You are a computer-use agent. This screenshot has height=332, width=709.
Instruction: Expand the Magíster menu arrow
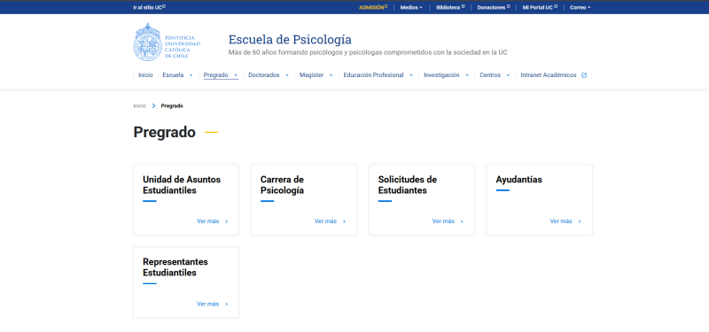tap(331, 75)
